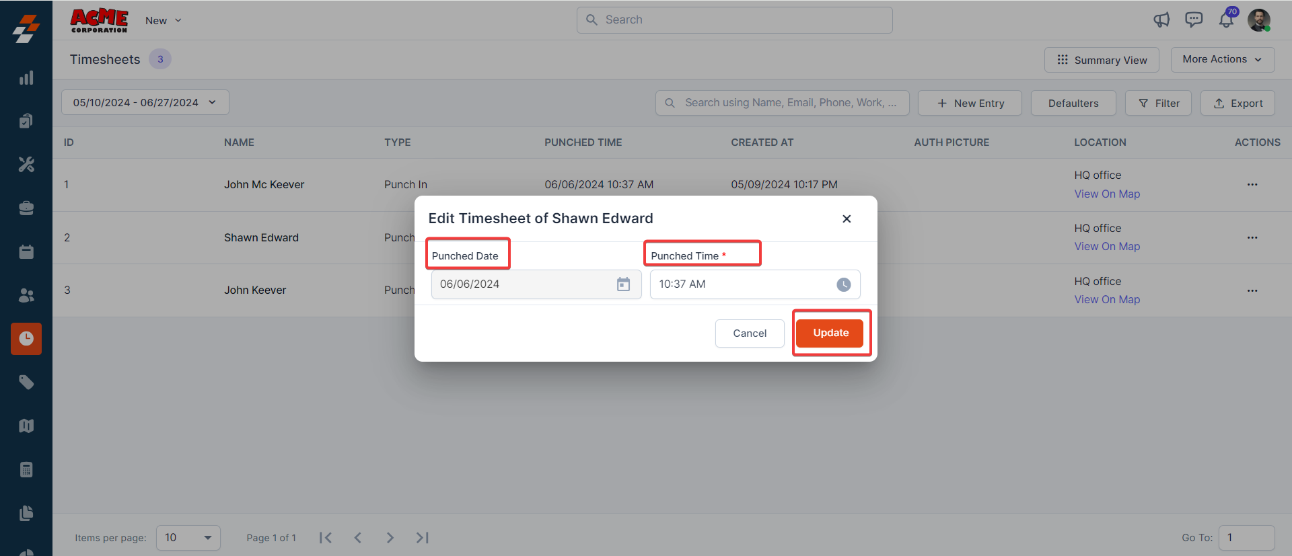Open the calendar sidebar icon

[26, 251]
